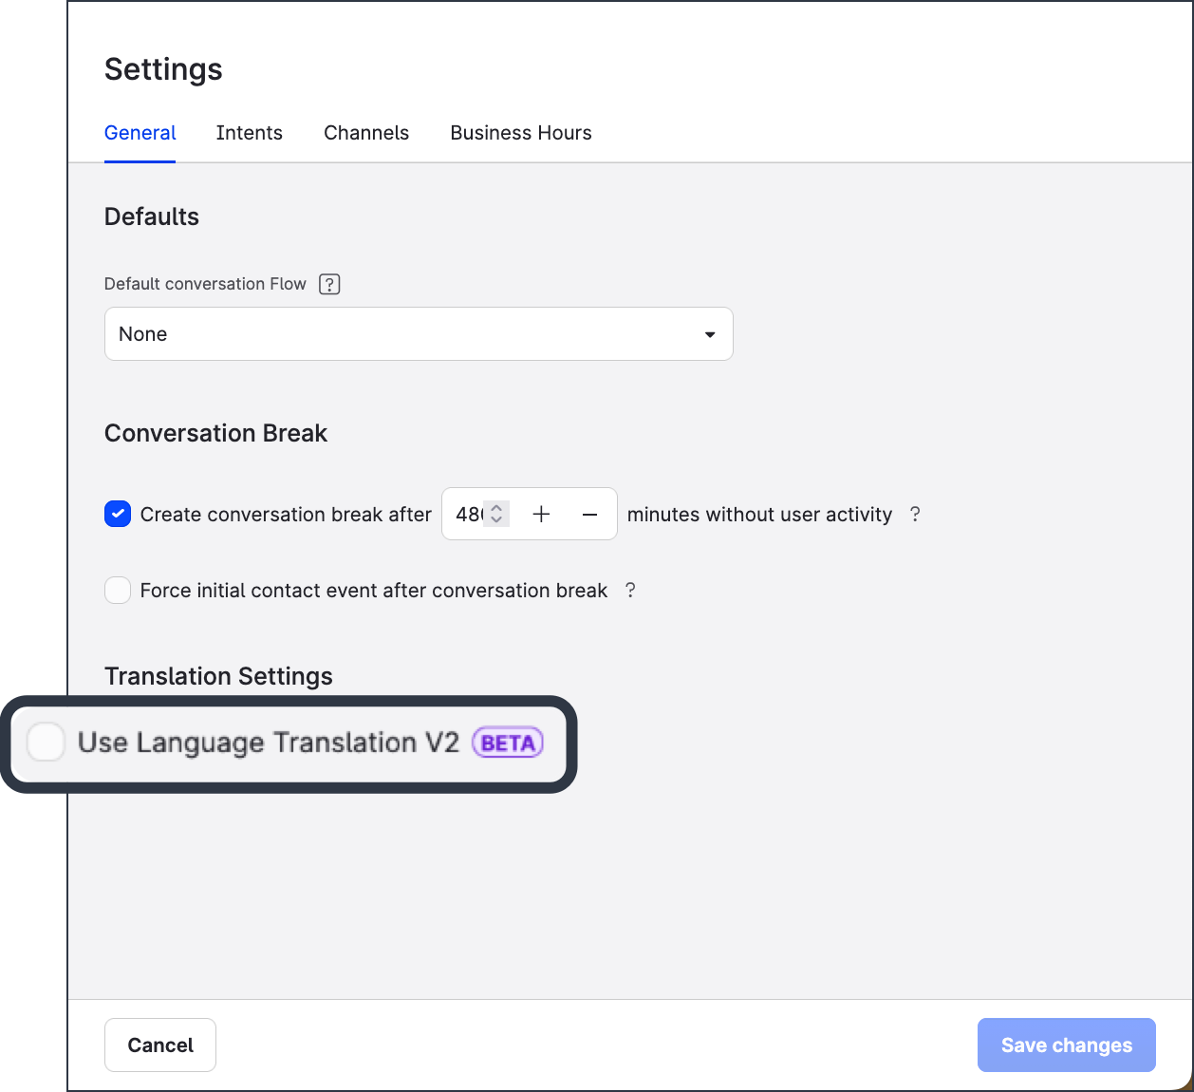The height and width of the screenshot is (1092, 1194).
Task: Click the spinner arrows in minutes field
Action: (496, 514)
